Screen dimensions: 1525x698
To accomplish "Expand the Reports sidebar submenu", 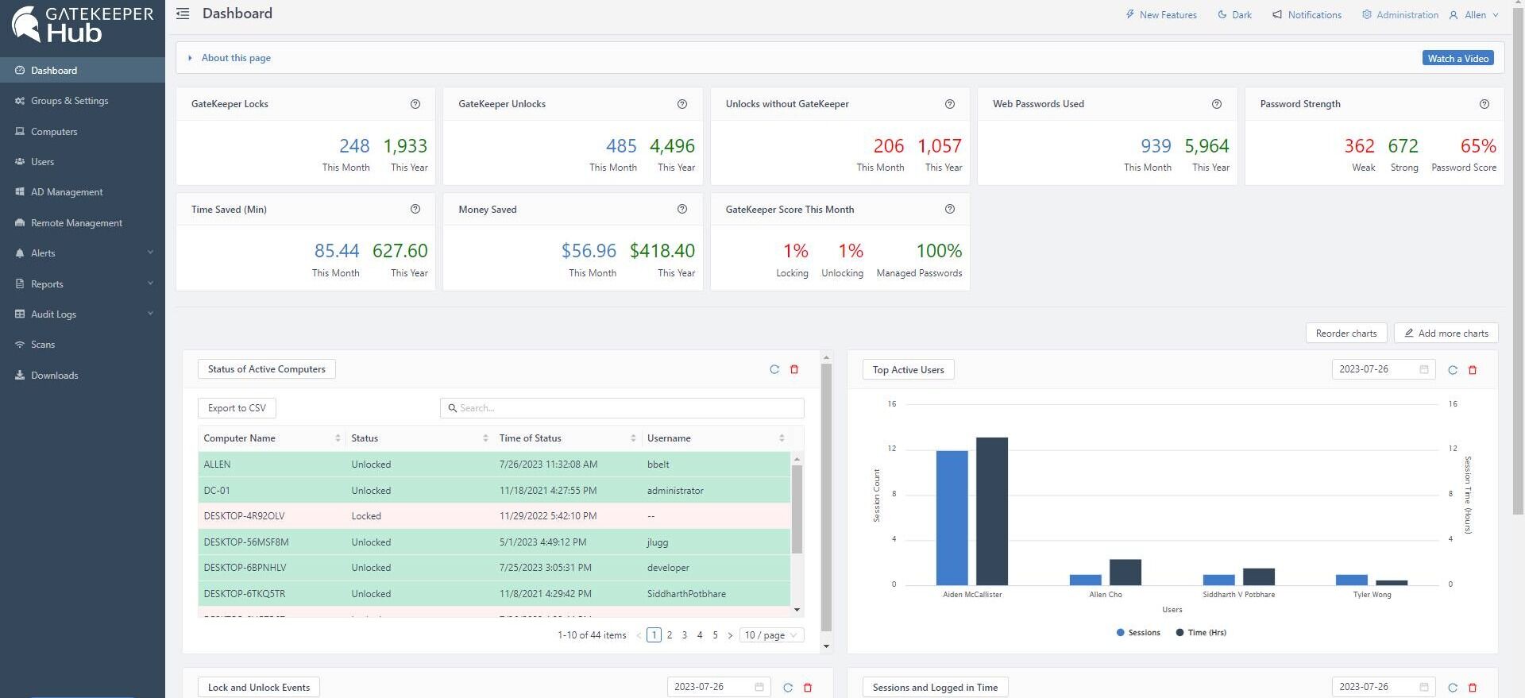I will 83,283.
